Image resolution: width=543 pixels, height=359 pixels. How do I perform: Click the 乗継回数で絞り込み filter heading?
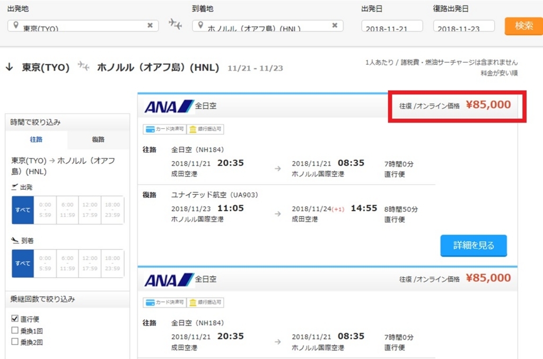pos(42,299)
